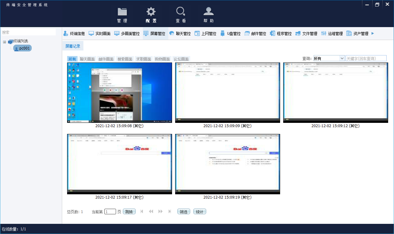Select the 实时画面 monitor tool
The height and width of the screenshot is (234, 394).
coord(99,34)
